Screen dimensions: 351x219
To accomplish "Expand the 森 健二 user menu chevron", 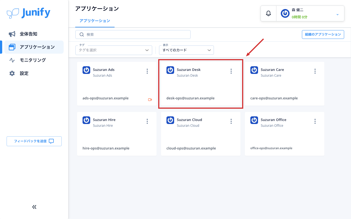I will (338, 14).
